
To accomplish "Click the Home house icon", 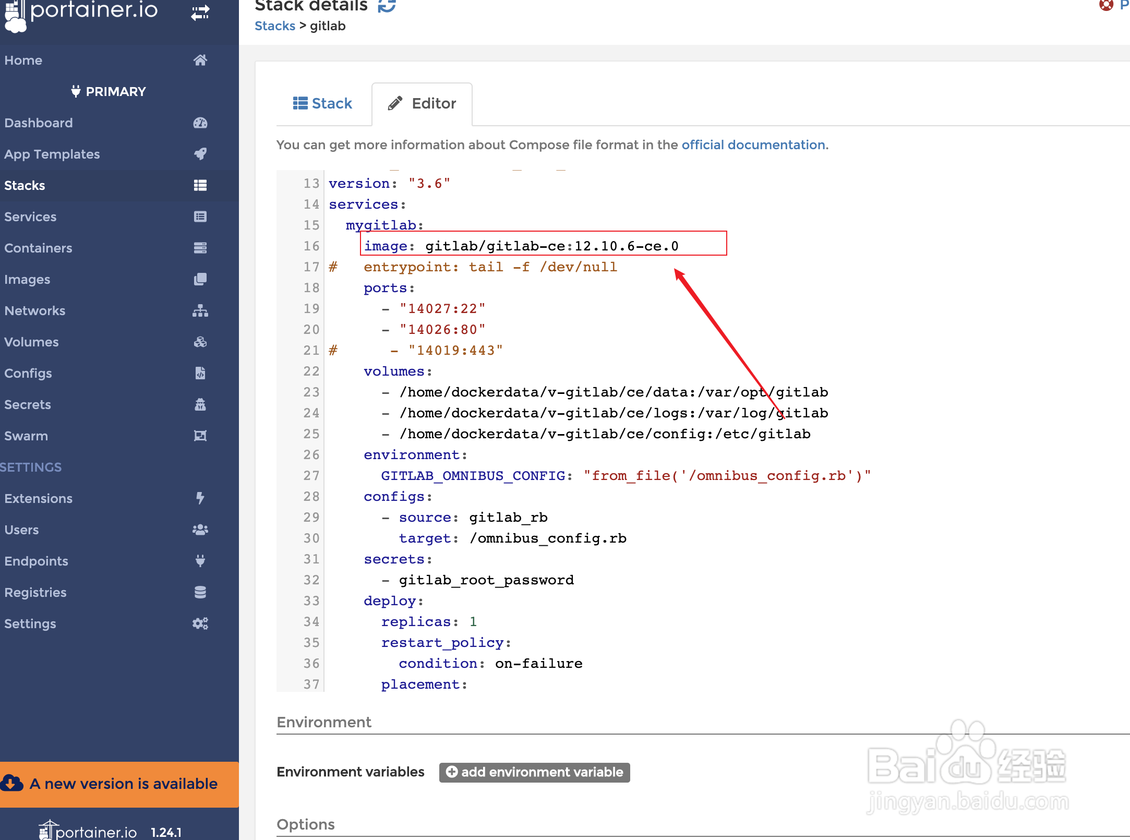I will coord(200,60).
